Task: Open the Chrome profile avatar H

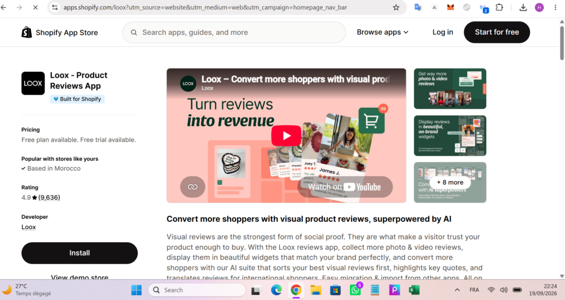Action: click(x=540, y=7)
